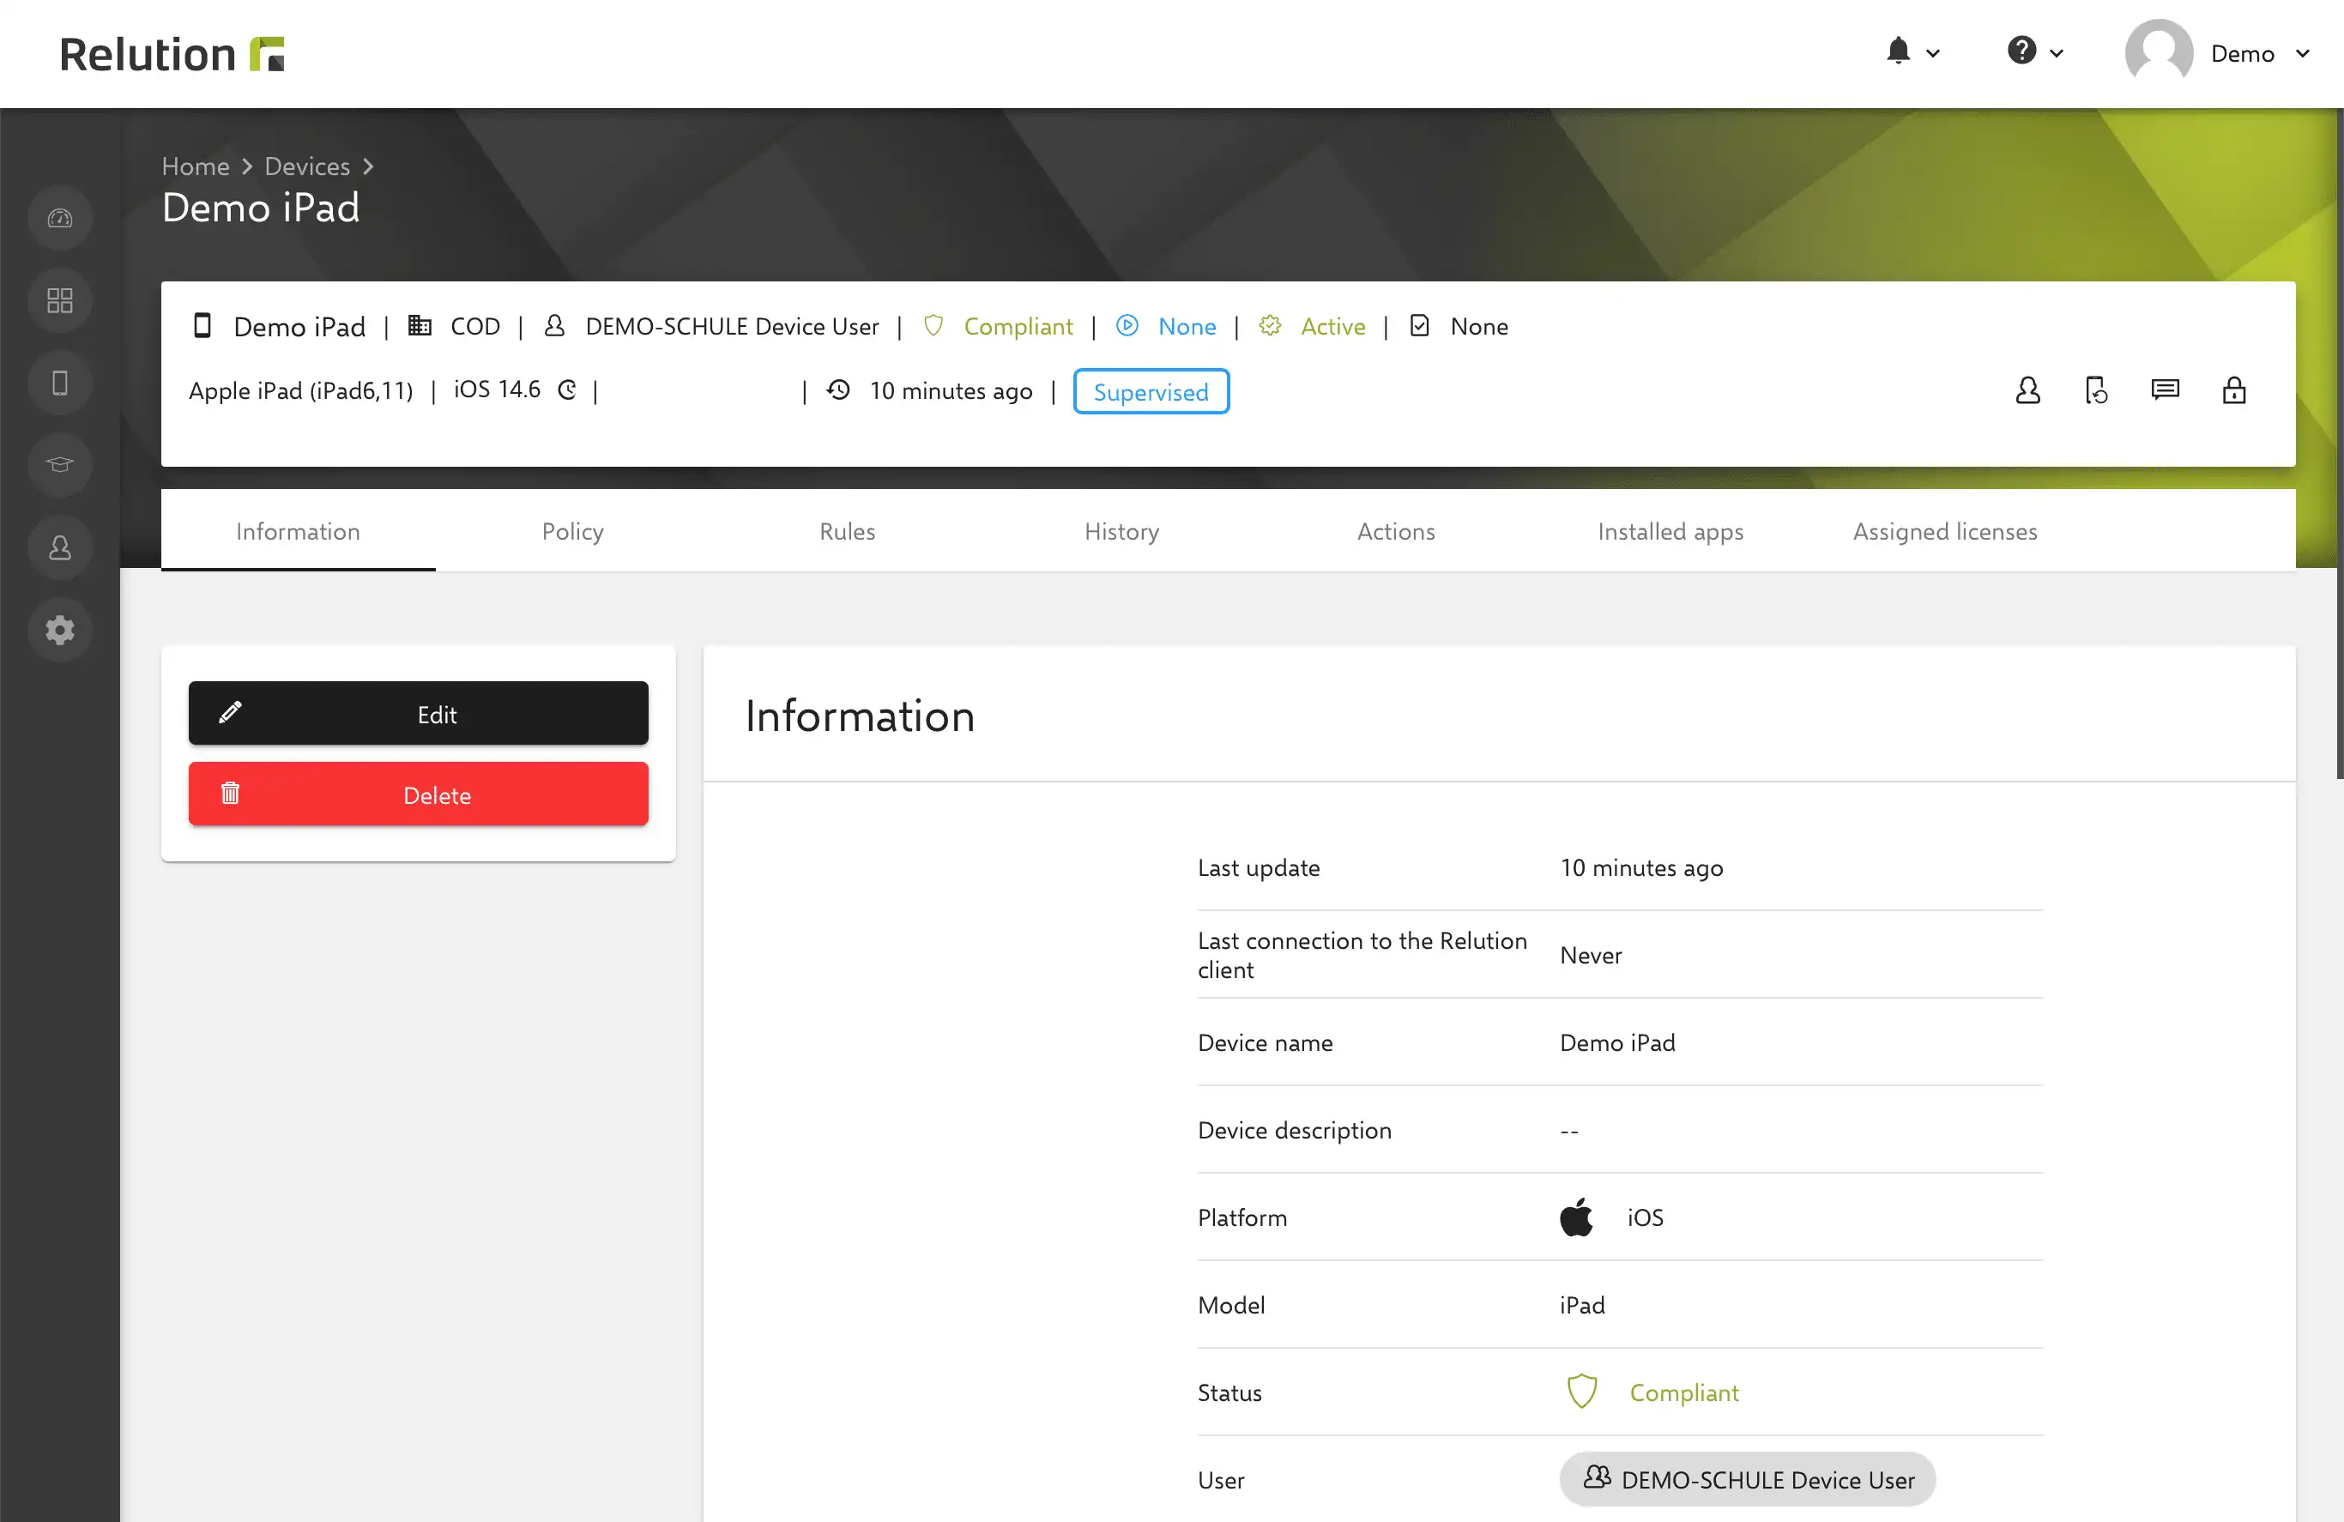The height and width of the screenshot is (1522, 2344).
Task: Click the notification bell icon
Action: [1899, 51]
